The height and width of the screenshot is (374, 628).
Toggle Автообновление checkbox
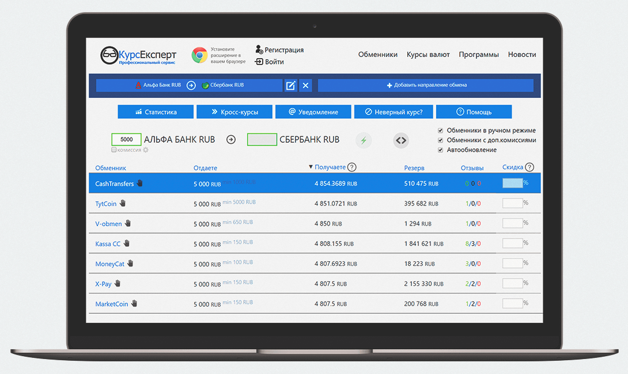tap(441, 150)
